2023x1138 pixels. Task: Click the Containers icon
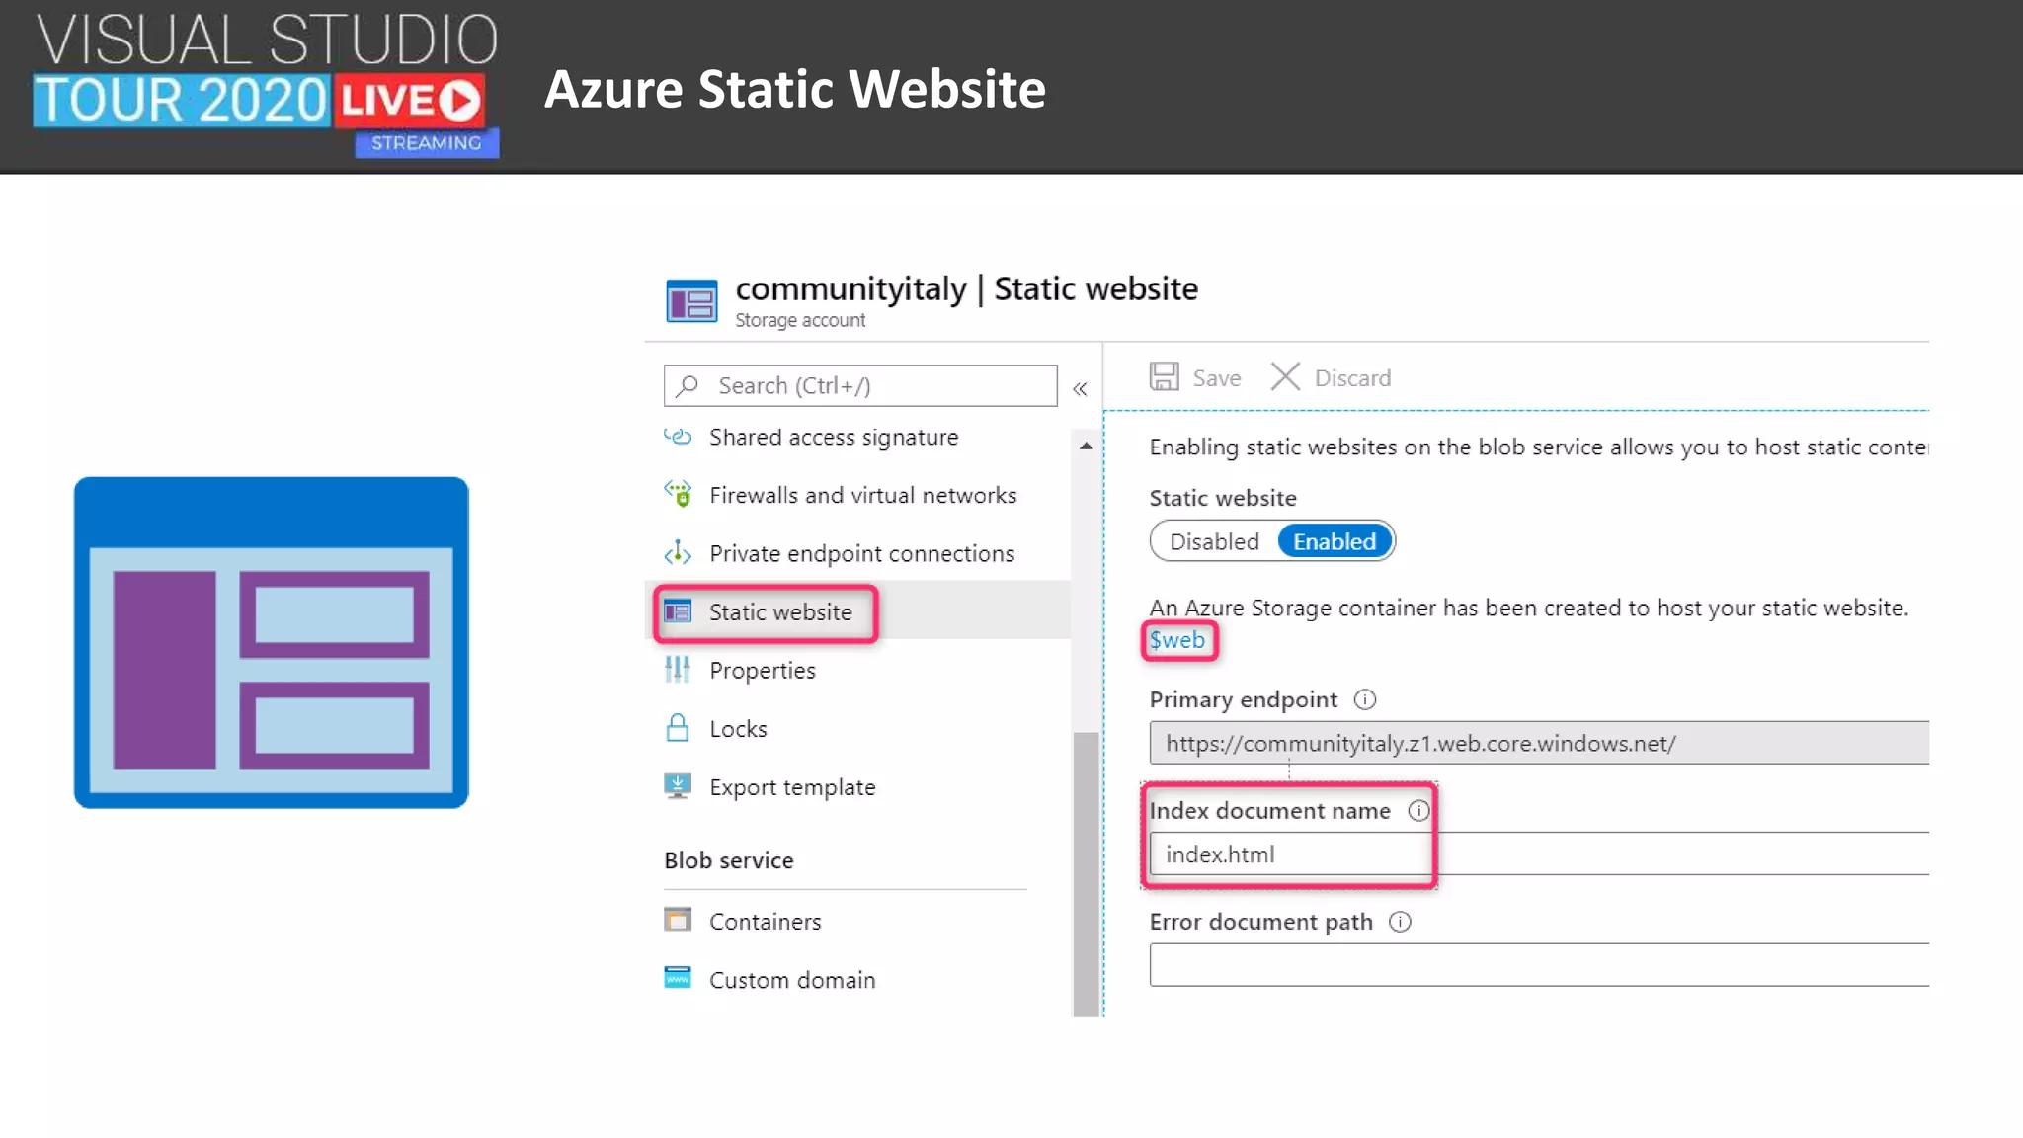click(678, 920)
